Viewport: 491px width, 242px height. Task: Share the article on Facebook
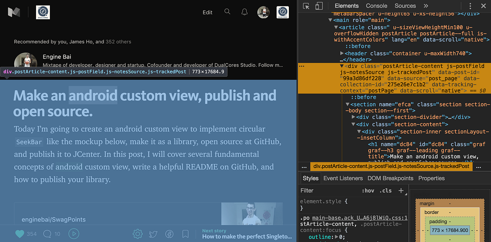click(169, 234)
